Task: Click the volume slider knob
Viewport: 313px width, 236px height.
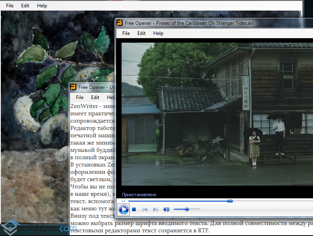Action: tap(187, 209)
